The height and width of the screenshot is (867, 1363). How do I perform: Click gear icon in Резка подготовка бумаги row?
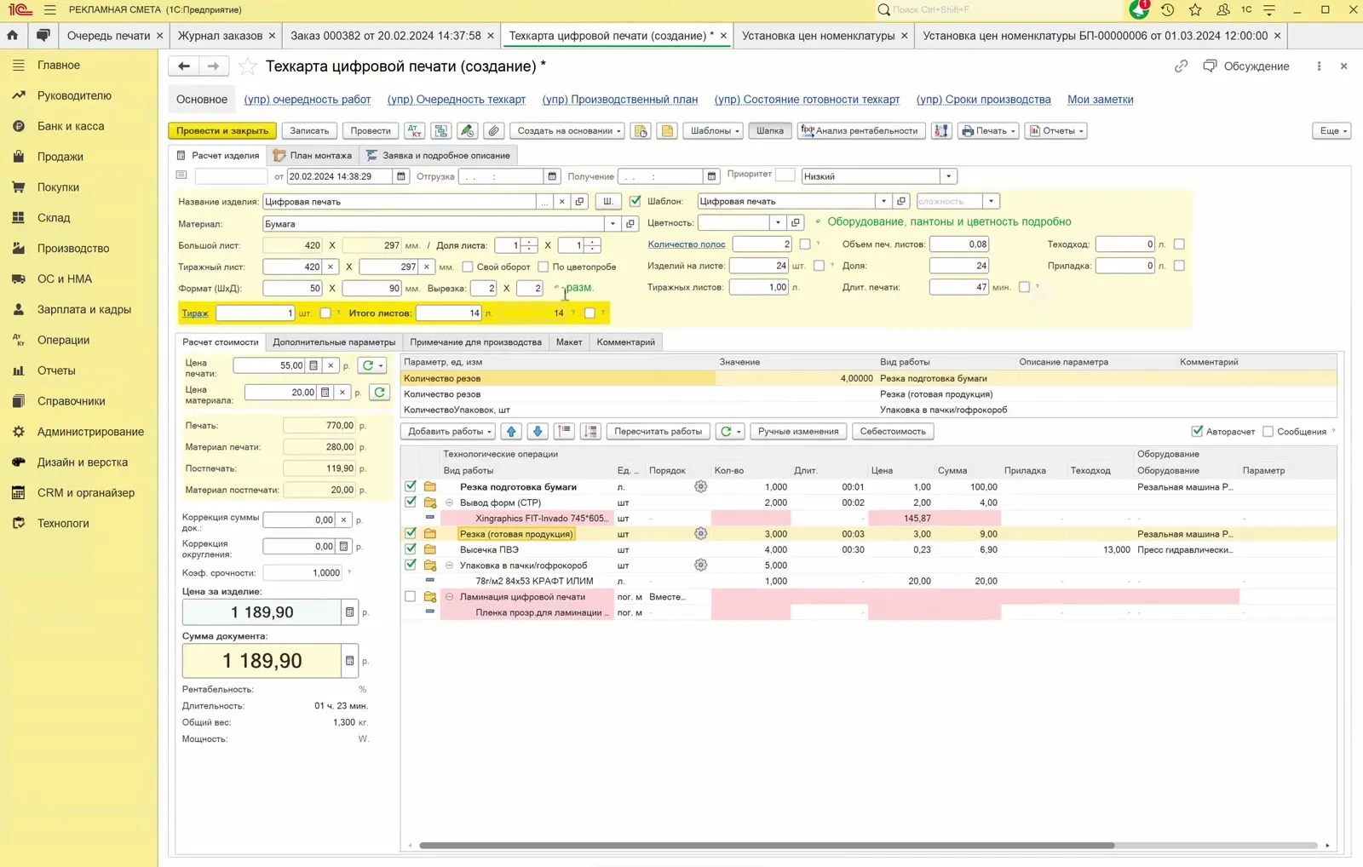pyautogui.click(x=700, y=487)
